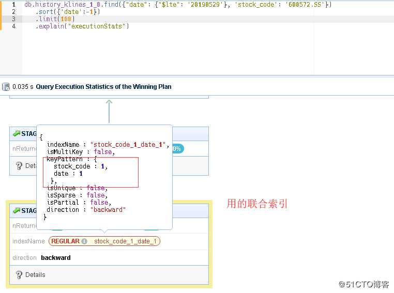Click the green arrow icon of highlighted lower STAGE block
Image resolution: width=394 pixels, height=293 pixels.
17,210
